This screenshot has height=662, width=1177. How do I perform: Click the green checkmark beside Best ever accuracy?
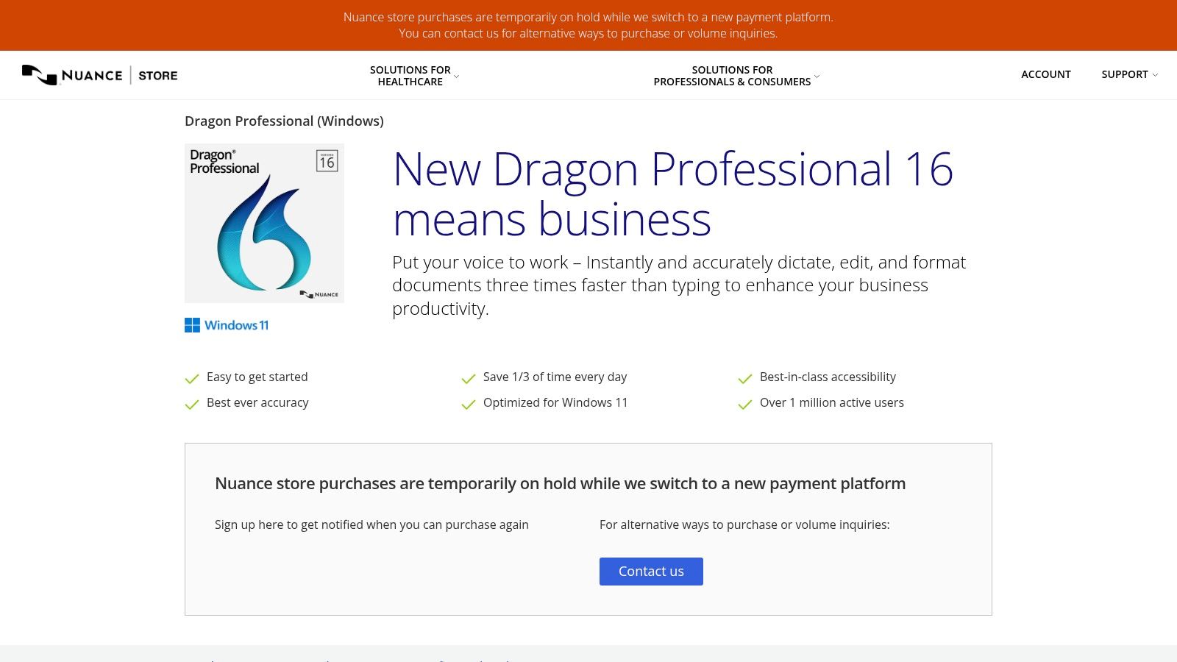pyautogui.click(x=192, y=404)
